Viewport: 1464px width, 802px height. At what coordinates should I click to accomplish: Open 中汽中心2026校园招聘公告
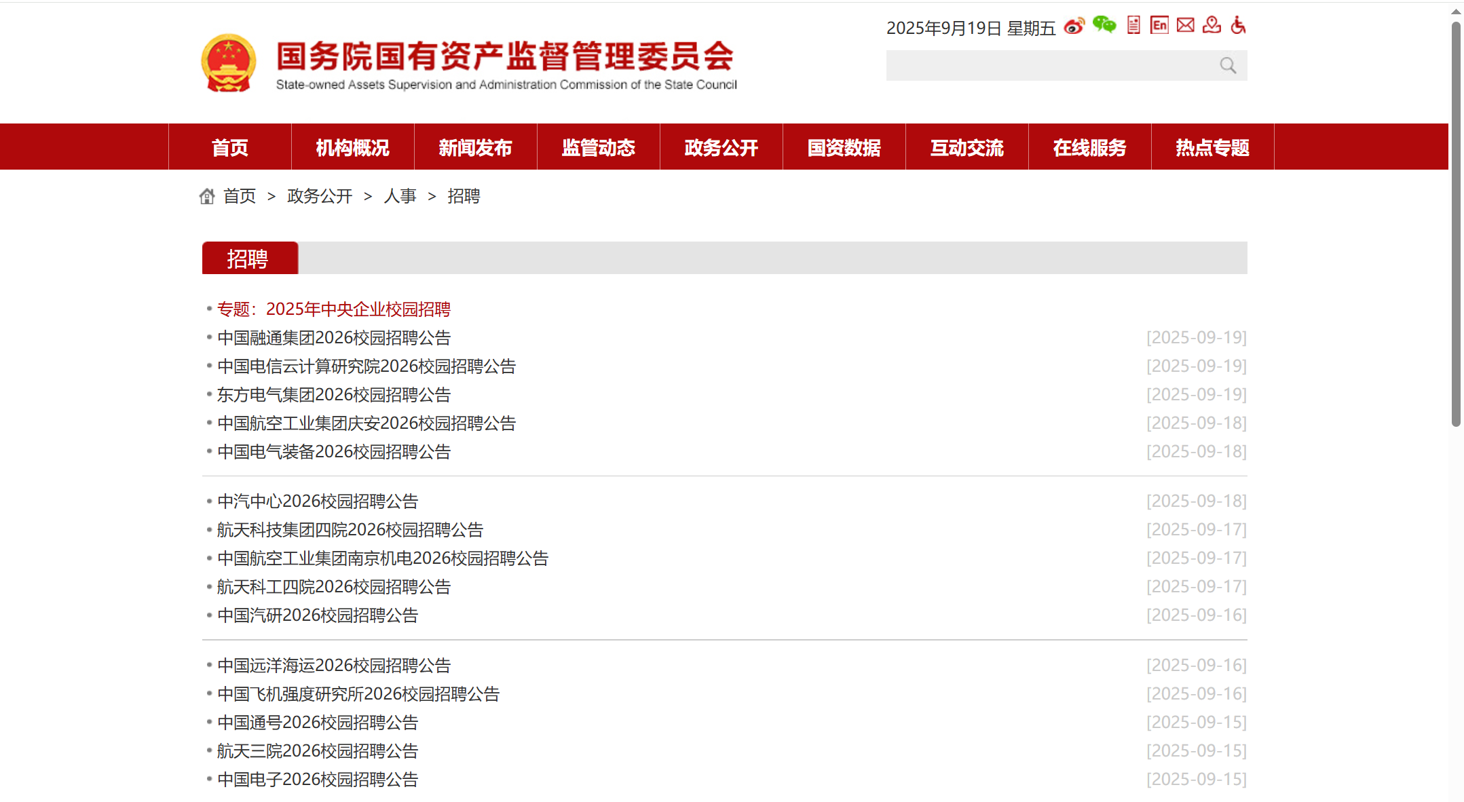318,501
